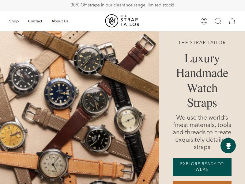Click the Strap Tailor wordmark text
The width and height of the screenshot is (245, 184).
(x=130, y=21)
